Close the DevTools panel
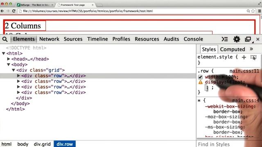262x147 pixels. pos(258,39)
